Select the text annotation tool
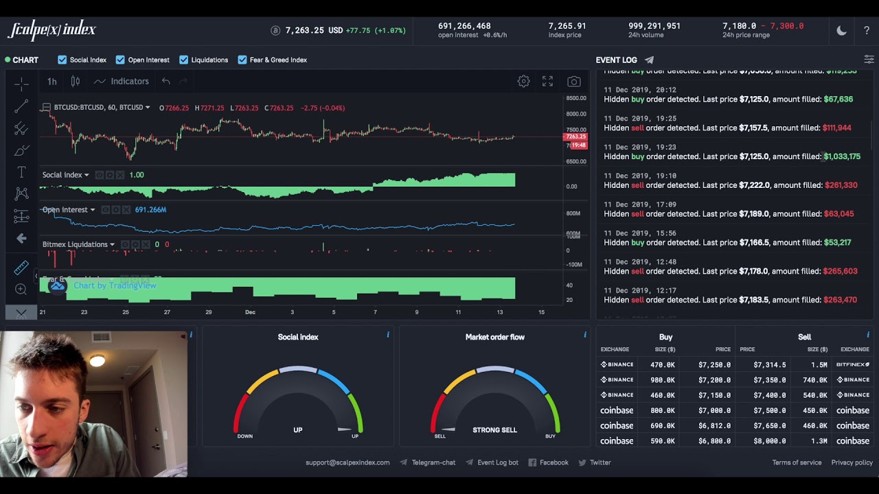This screenshot has width=879, height=494. 21,172
